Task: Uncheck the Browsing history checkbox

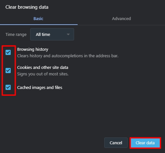Action: pyautogui.click(x=8, y=52)
